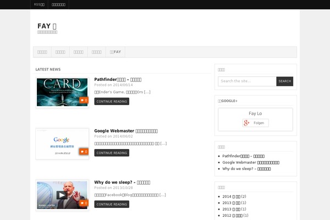The width and height of the screenshot is (330, 220).
Task: Open the navigation tab ending in FAY
Action: click(116, 52)
